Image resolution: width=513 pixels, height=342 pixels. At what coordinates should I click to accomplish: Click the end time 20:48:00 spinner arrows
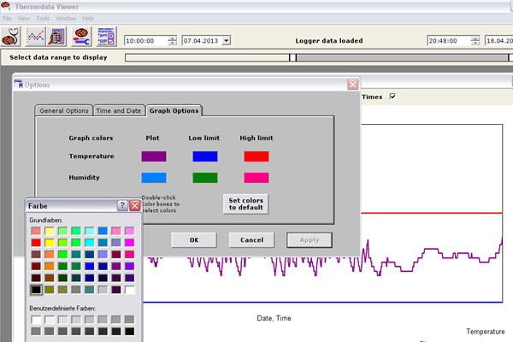(x=476, y=40)
